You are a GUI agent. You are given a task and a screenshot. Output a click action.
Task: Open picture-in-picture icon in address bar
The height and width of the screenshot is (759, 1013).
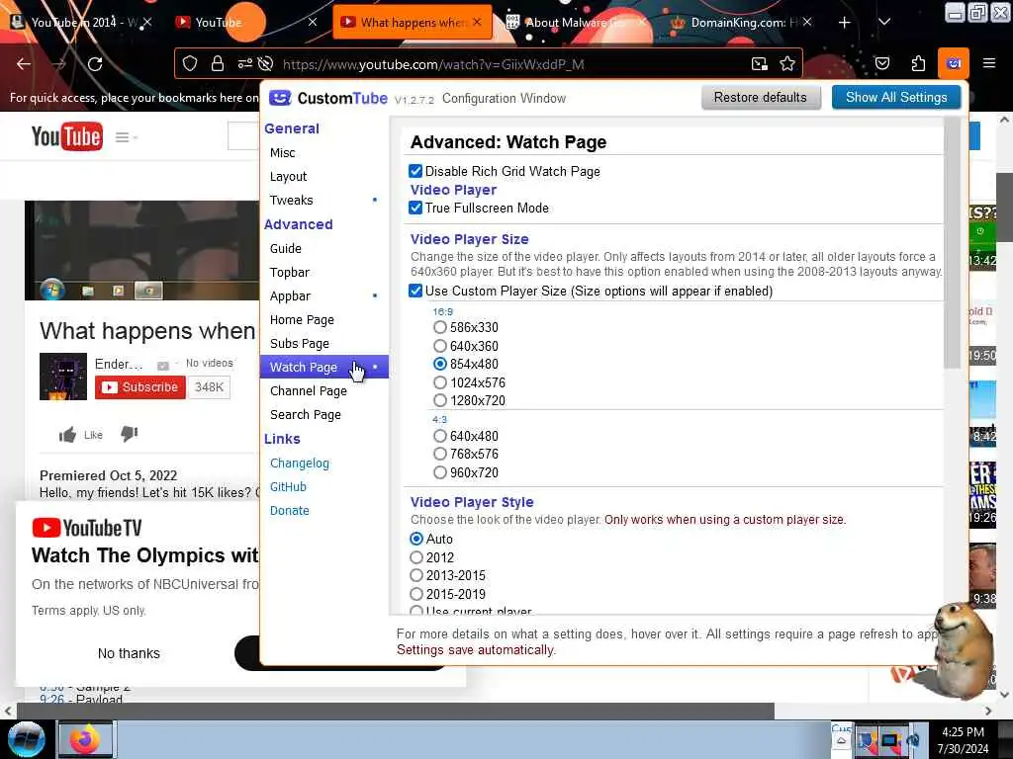click(x=759, y=64)
